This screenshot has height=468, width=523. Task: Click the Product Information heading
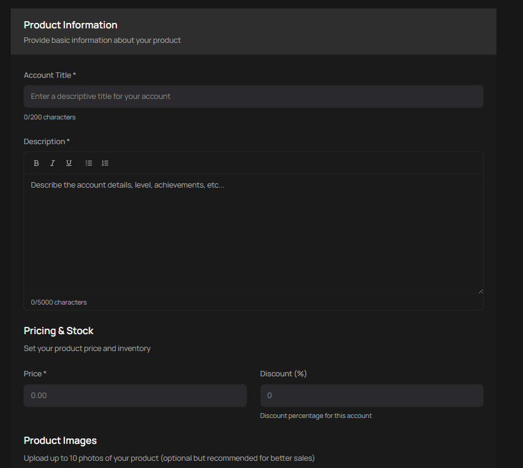point(70,25)
